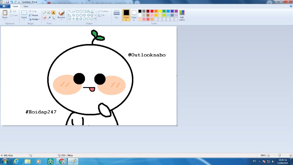Click the zoom out minus button

click(x=268, y=156)
